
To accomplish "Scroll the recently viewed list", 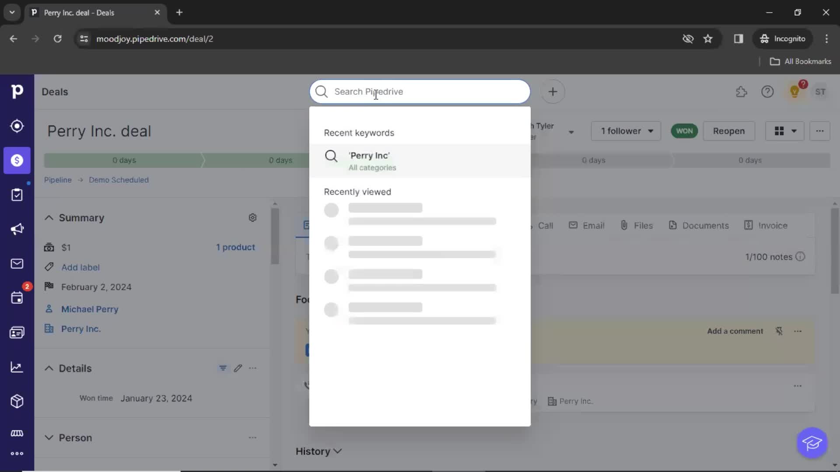I will [420, 265].
